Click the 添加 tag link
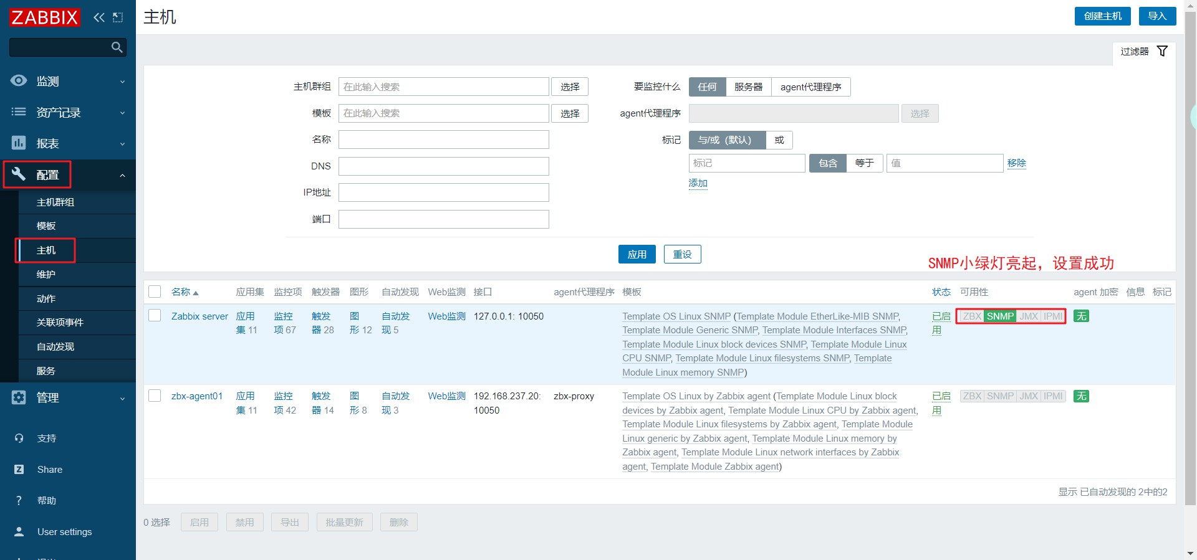The width and height of the screenshot is (1197, 560). coord(698,183)
